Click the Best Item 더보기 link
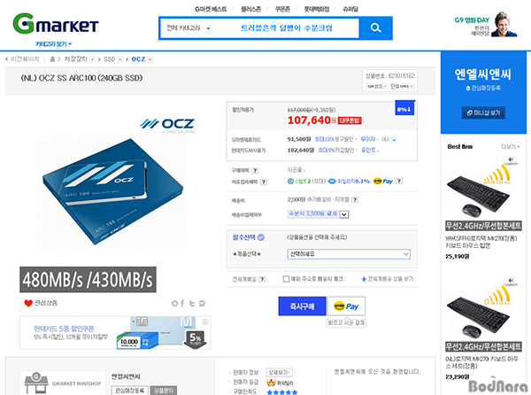531x395 pixels. coord(510,147)
